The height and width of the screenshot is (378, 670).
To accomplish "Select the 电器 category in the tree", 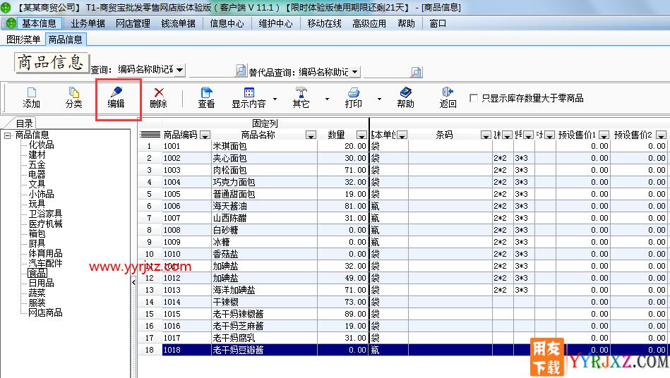I will tap(37, 174).
